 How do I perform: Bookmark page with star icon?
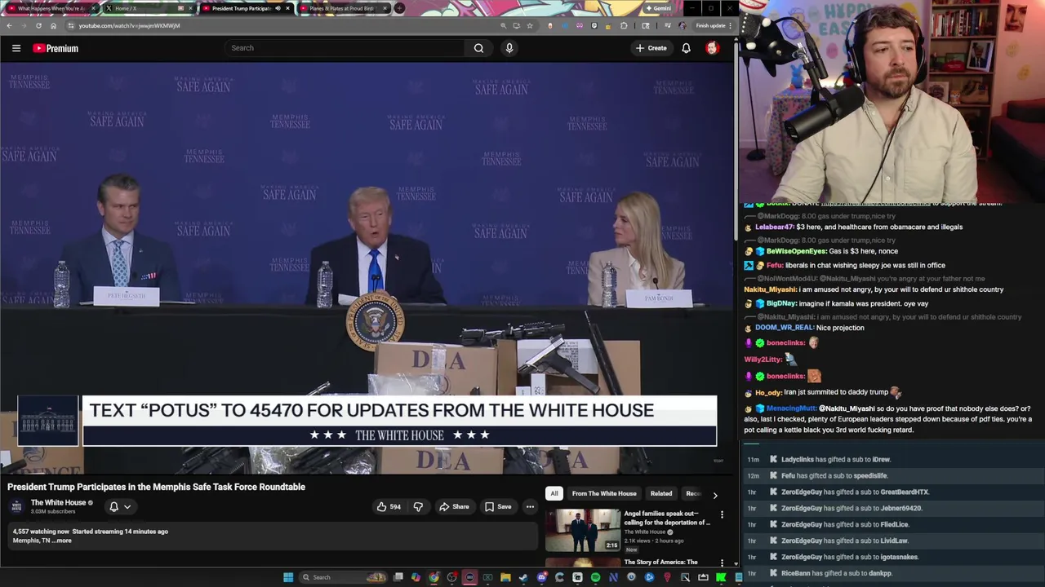point(530,25)
